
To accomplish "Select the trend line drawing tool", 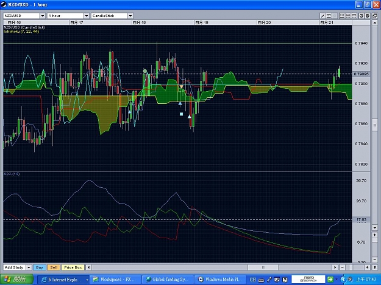I will tap(322, 16).
